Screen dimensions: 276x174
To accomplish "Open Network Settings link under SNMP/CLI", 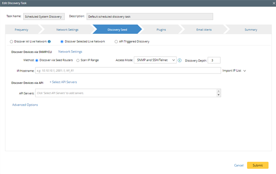I will tap(70, 52).
